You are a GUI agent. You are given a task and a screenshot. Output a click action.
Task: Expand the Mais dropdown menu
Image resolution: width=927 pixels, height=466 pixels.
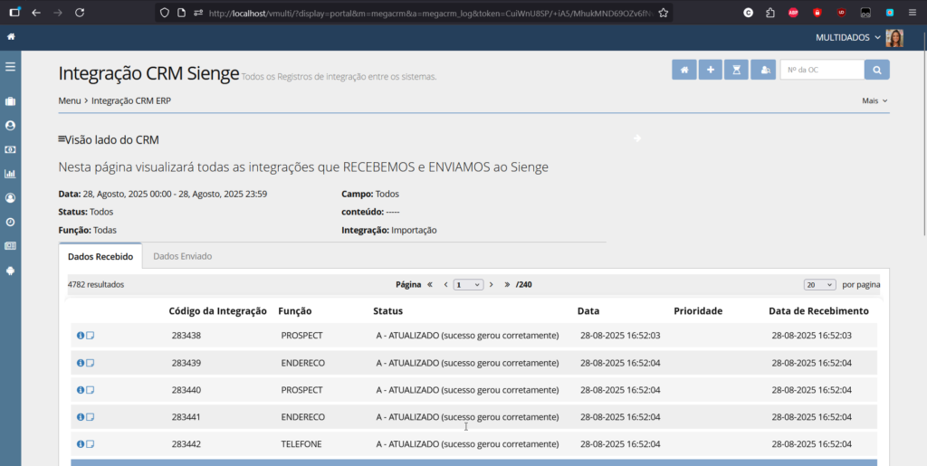coord(874,101)
